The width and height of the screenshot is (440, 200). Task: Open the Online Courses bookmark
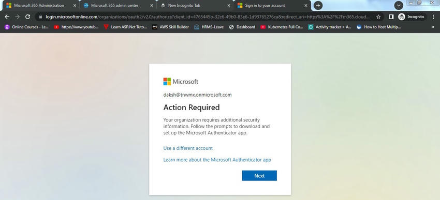(x=26, y=27)
